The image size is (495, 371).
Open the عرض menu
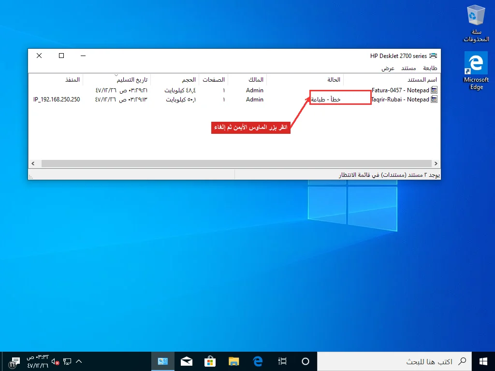tap(388, 68)
